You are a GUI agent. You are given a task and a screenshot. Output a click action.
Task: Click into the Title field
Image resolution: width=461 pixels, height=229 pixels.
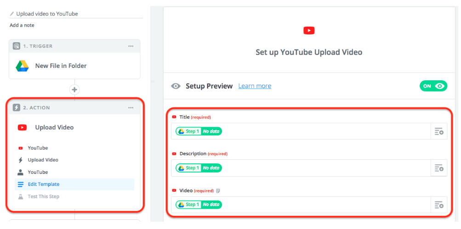[x=322, y=131]
